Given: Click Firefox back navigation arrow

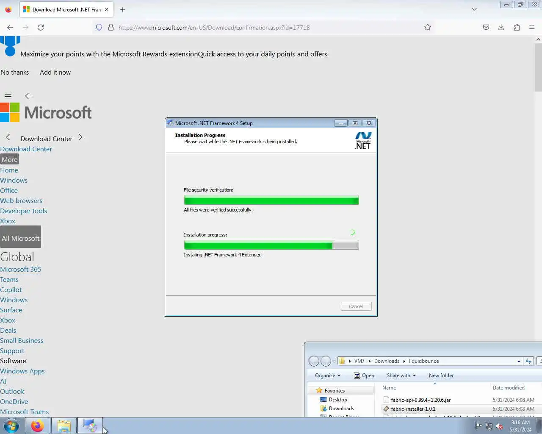Looking at the screenshot, I should click(x=10, y=27).
